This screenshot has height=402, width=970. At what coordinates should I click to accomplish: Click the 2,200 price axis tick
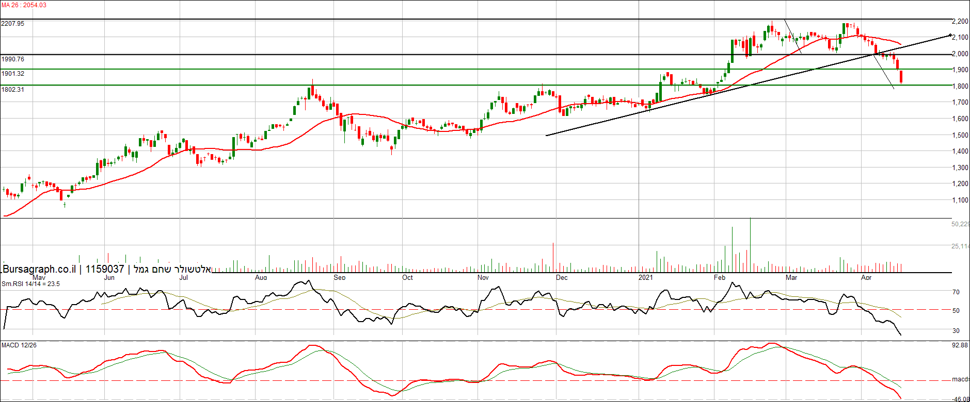click(960, 21)
